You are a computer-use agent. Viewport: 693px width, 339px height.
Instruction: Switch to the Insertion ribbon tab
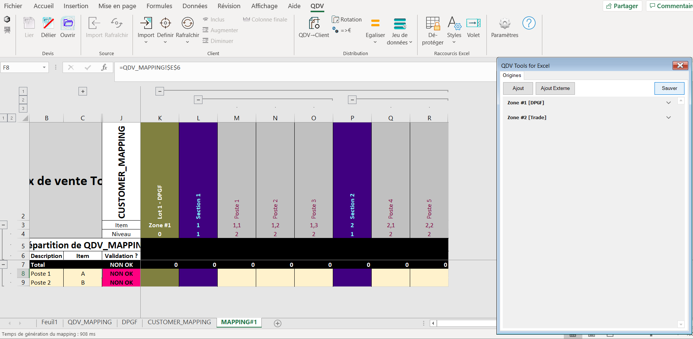pyautogui.click(x=76, y=6)
